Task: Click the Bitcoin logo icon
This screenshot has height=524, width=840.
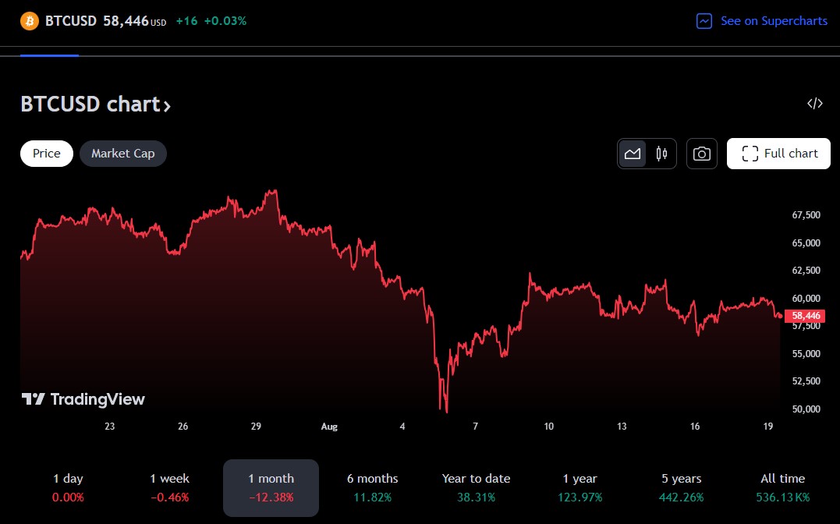Action: pos(30,21)
